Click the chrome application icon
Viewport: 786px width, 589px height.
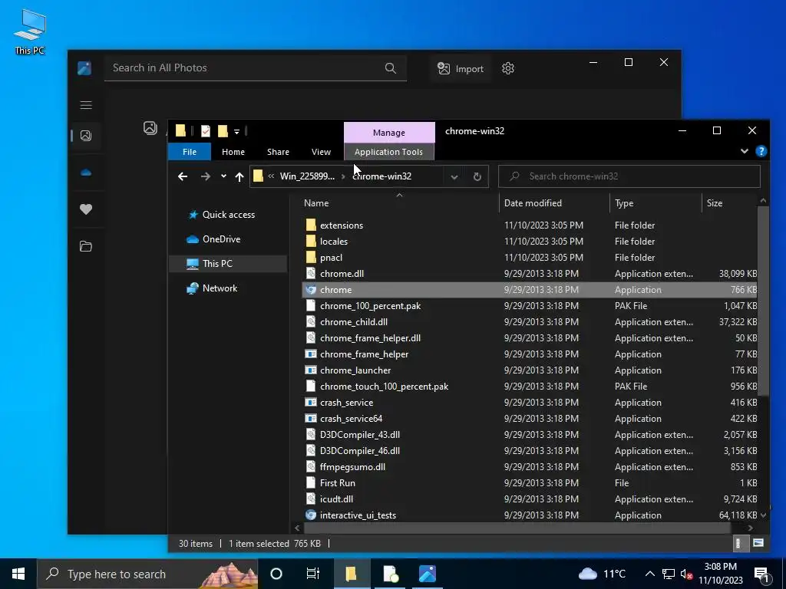[311, 289]
